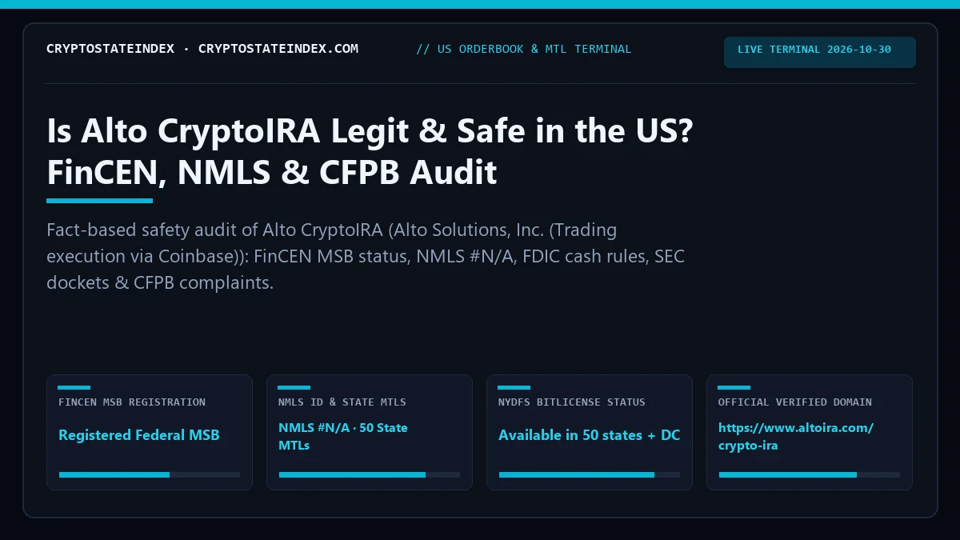Viewport: 960px width, 540px height.
Task: Click the NYDFS BitLicense status progress bar
Action: (590, 474)
